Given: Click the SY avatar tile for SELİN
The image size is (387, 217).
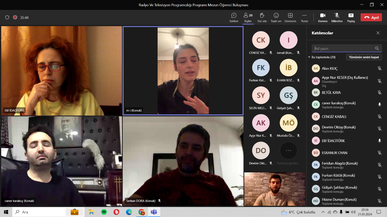Looking at the screenshot, I should [261, 95].
